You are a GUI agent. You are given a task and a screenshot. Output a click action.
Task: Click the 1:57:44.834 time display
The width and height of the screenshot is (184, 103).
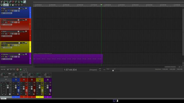(70, 70)
